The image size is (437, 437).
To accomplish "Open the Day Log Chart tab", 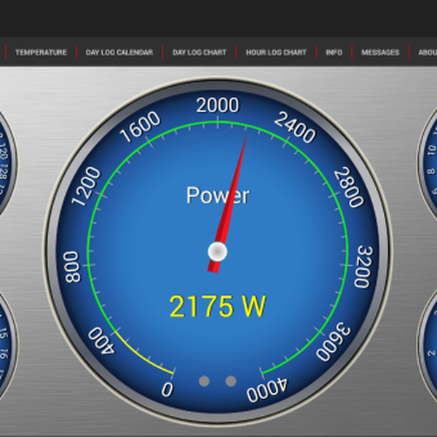I will [199, 52].
